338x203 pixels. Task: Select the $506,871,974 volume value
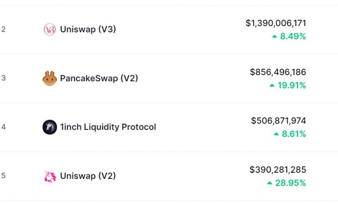[278, 121]
